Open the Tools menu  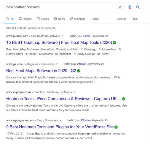tap(134, 19)
